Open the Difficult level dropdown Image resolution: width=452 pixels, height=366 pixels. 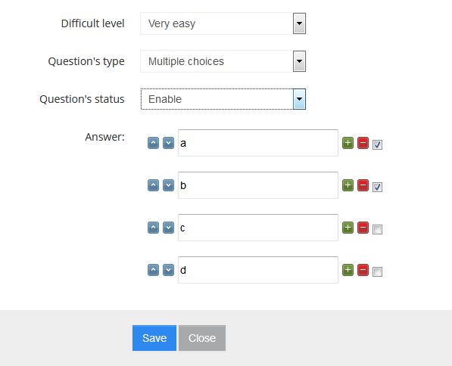click(223, 23)
